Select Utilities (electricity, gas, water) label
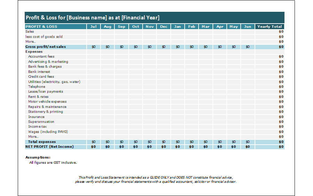The height and width of the screenshot is (196, 313). (54, 82)
